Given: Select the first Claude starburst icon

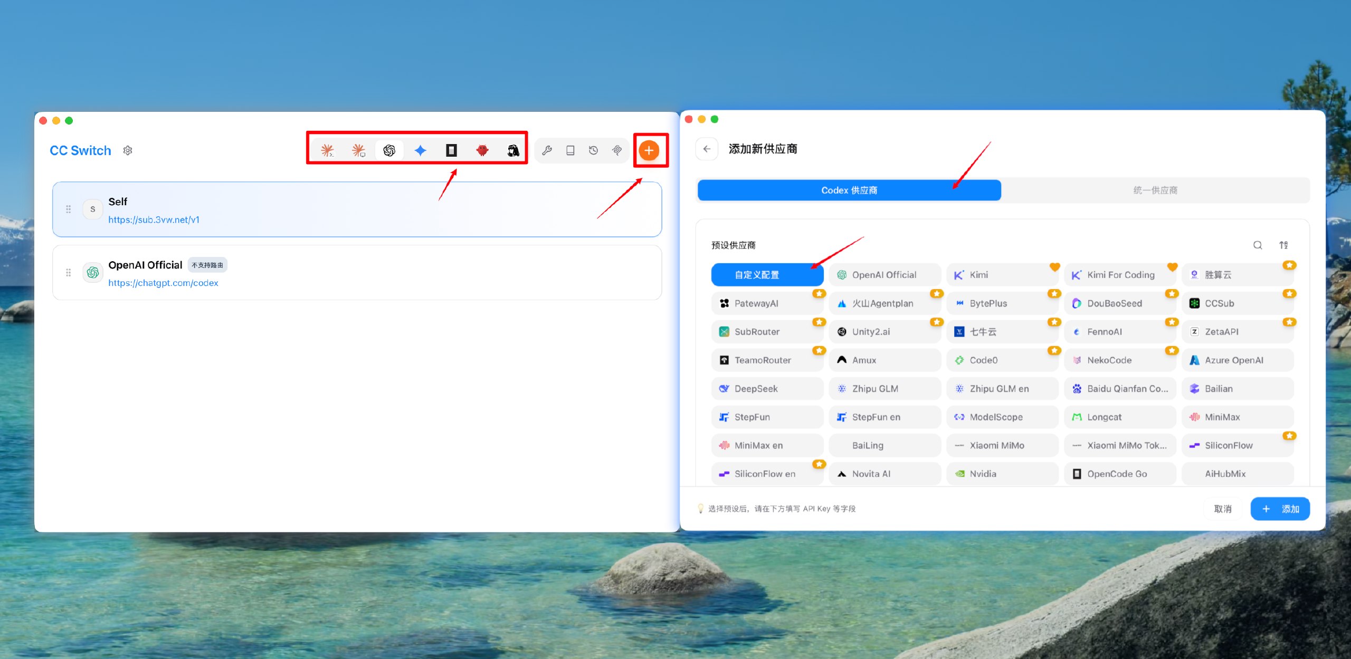Looking at the screenshot, I should point(327,150).
